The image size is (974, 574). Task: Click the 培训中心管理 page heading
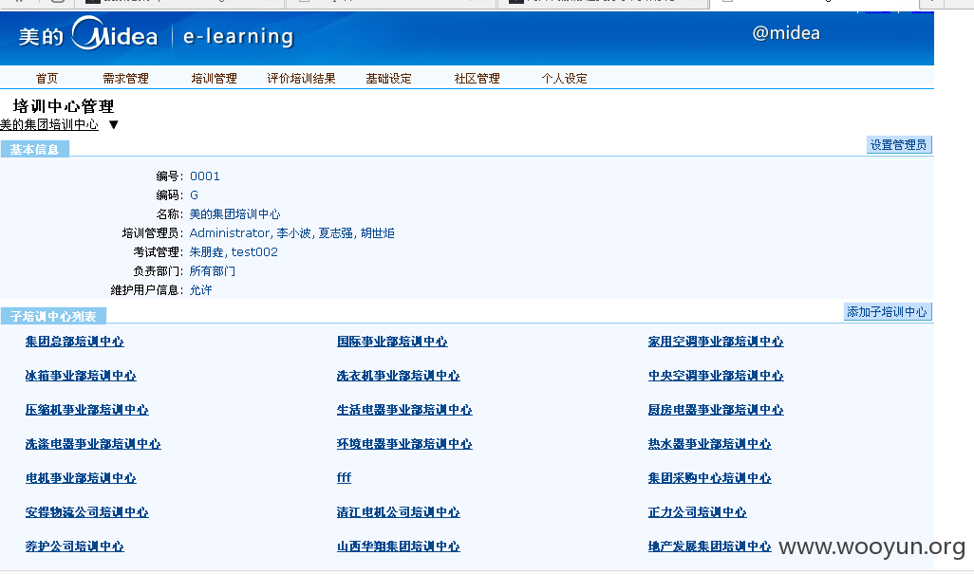(x=64, y=106)
